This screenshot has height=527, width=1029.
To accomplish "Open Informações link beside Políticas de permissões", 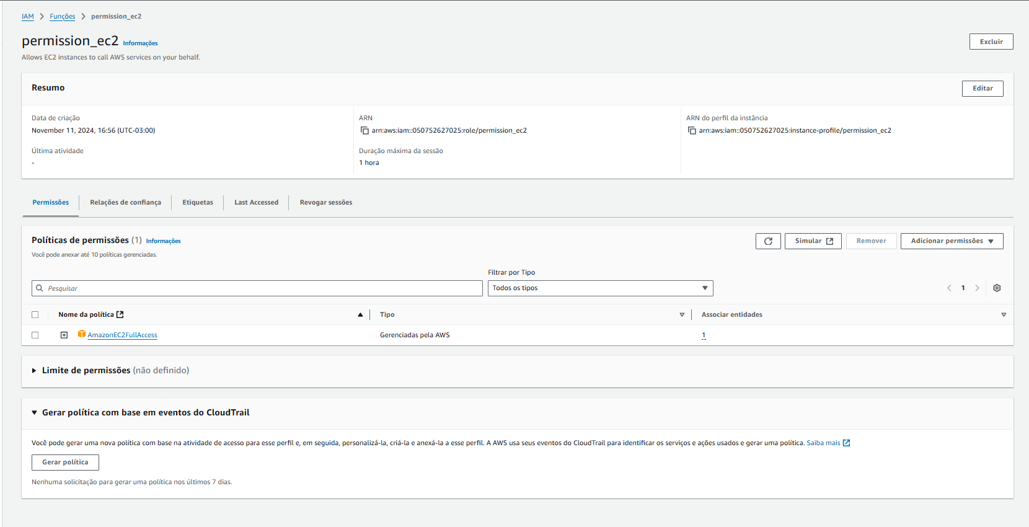I will coord(163,241).
